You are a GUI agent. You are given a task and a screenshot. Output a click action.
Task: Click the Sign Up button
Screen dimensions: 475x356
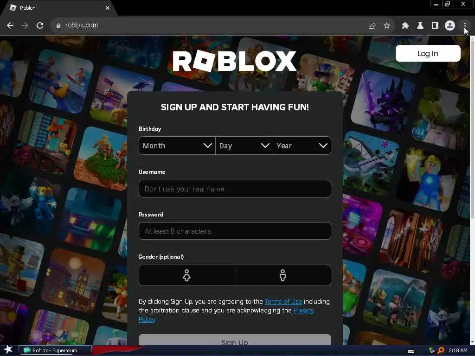click(x=235, y=340)
